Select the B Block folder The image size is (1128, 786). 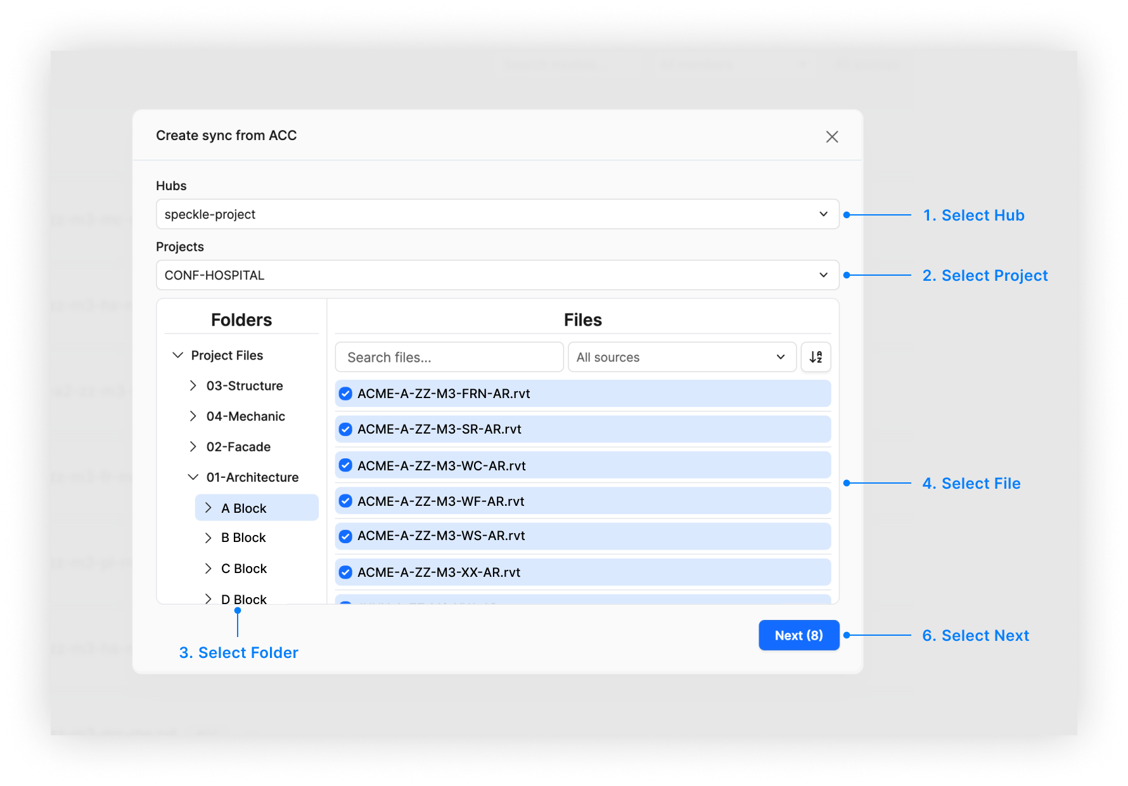(243, 538)
